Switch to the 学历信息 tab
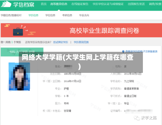Screen dimensions: 162x125 [33, 15]
